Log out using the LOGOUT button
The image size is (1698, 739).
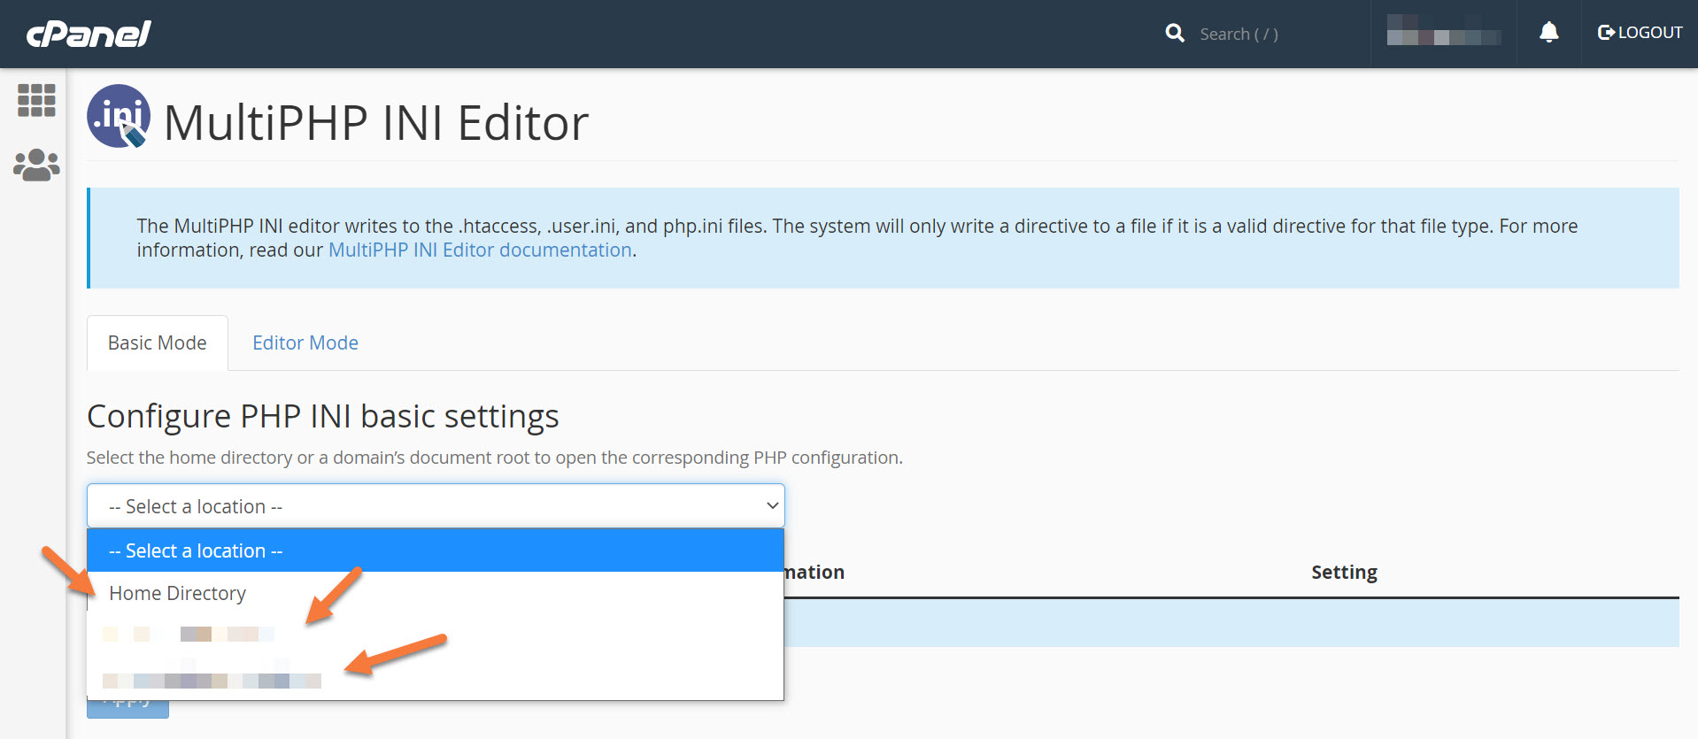[1640, 33]
